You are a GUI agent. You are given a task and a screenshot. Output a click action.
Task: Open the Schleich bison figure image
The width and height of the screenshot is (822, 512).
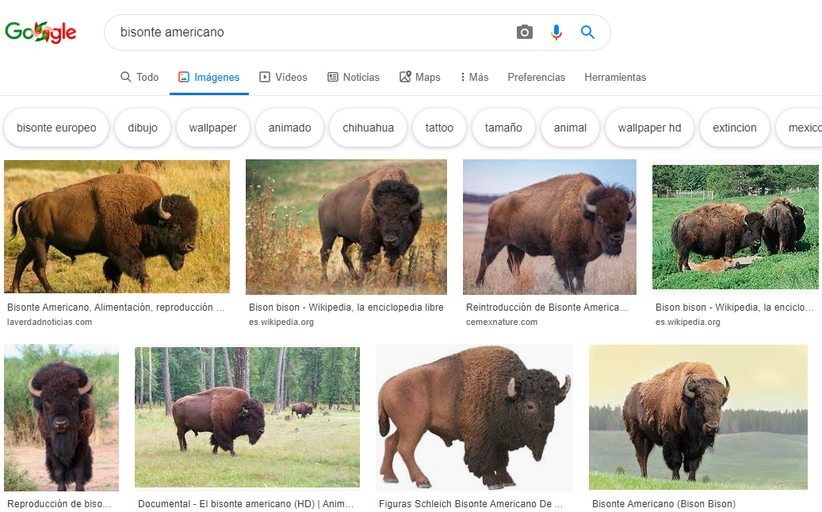475,418
